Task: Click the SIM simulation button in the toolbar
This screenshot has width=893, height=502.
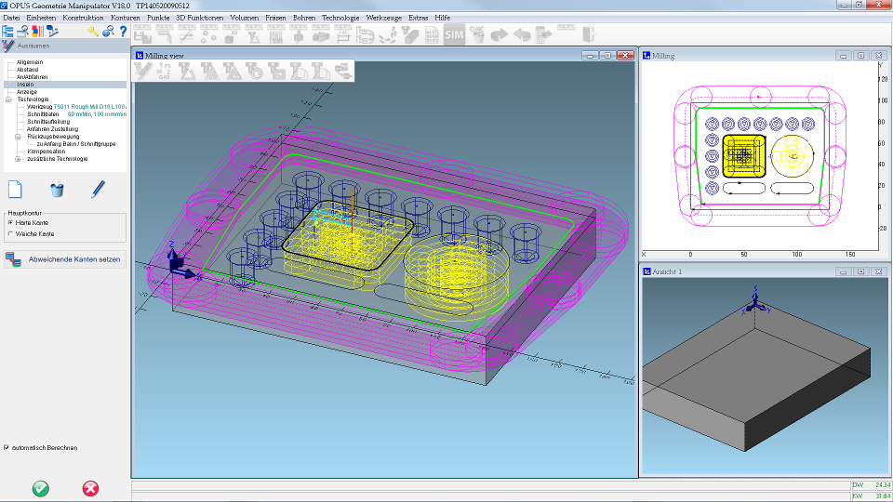Action: point(454,34)
